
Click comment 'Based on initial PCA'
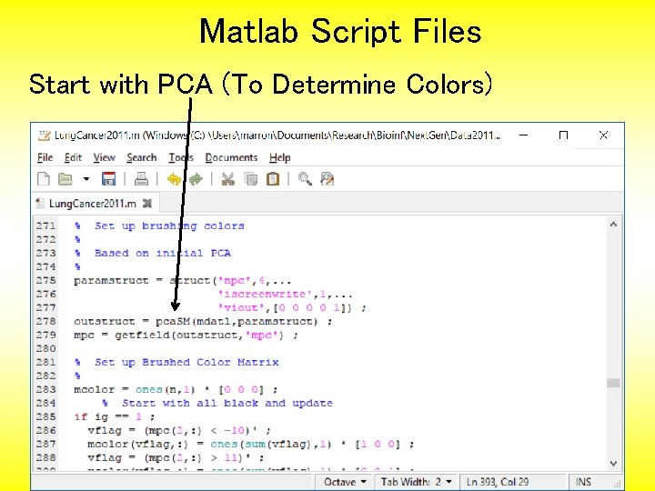[163, 253]
